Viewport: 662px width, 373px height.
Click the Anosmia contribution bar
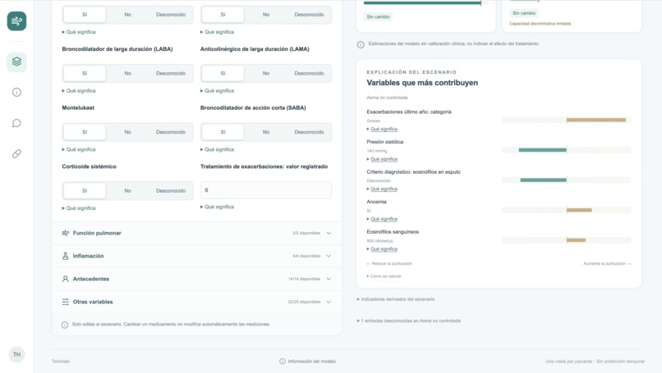(579, 210)
